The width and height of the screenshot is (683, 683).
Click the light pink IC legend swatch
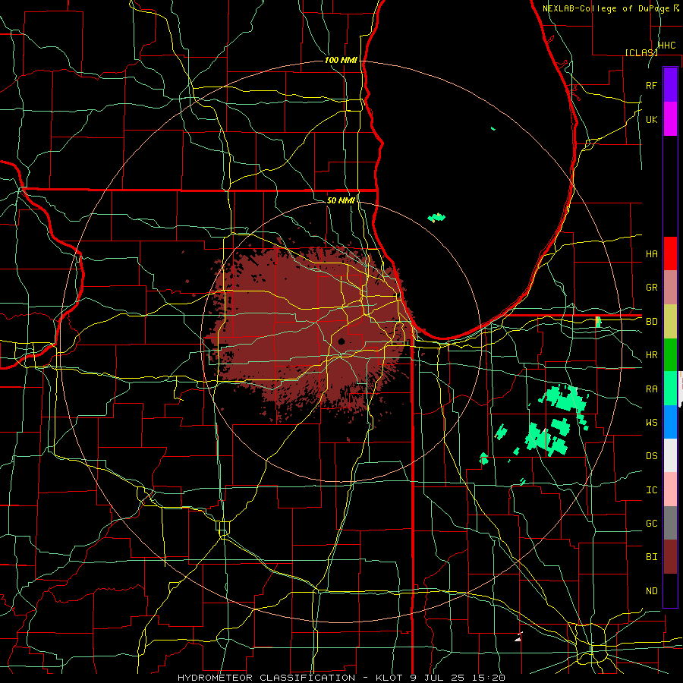(x=670, y=489)
